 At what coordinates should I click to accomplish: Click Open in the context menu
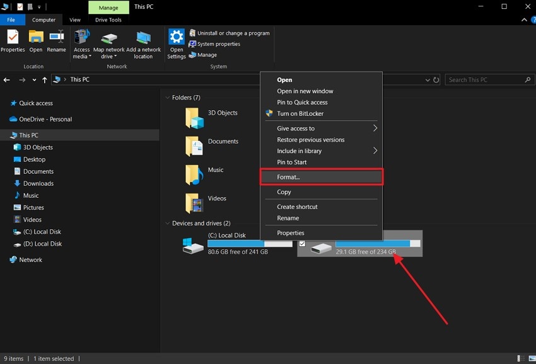coord(322,80)
